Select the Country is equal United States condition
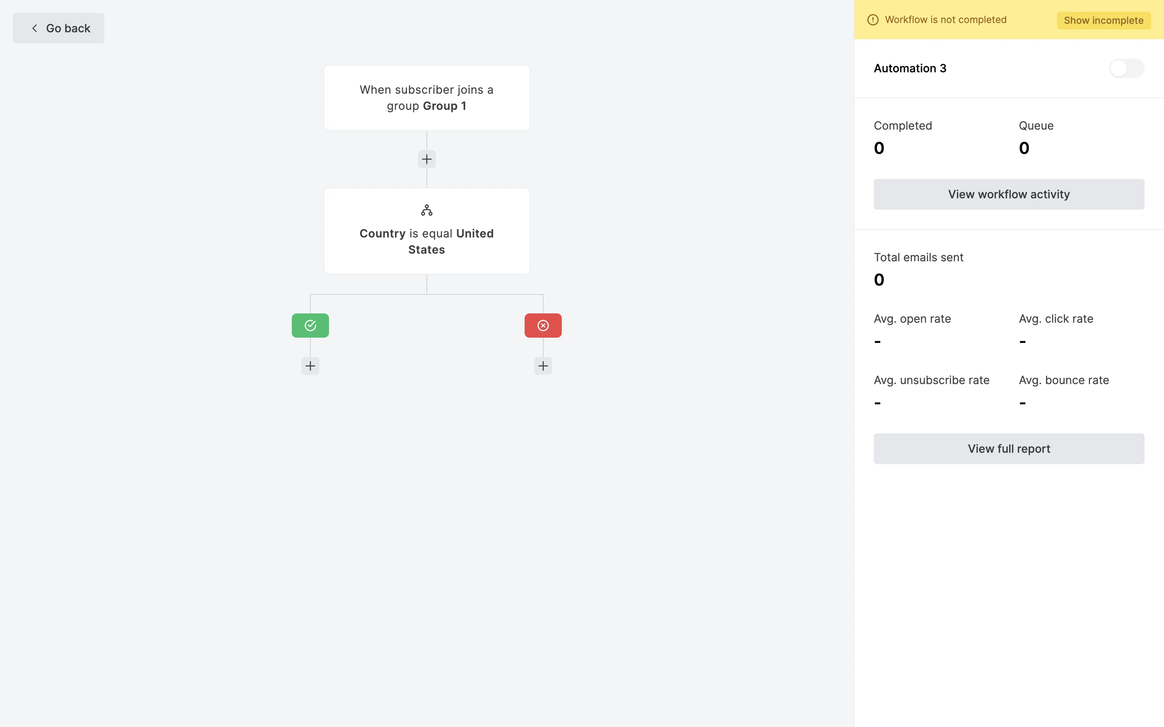 tap(427, 241)
